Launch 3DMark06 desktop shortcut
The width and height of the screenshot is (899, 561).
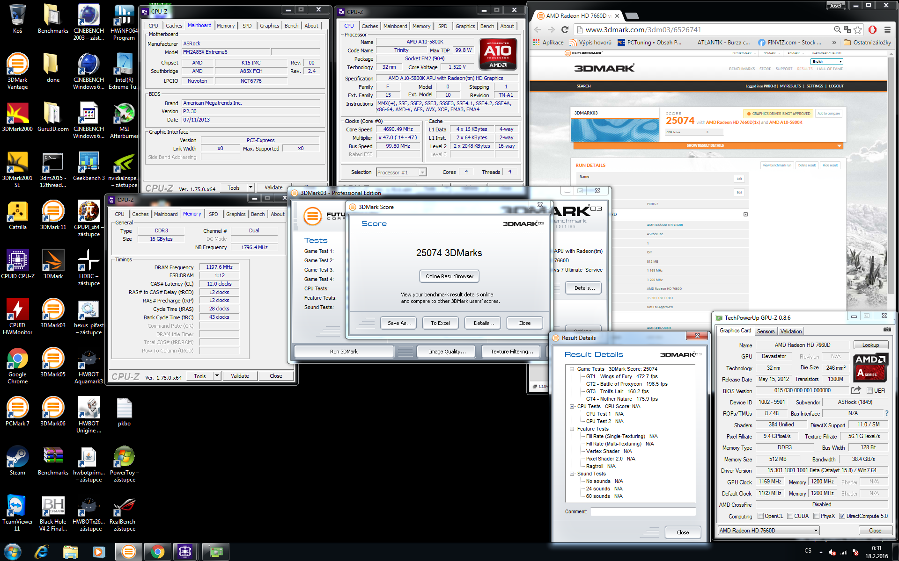click(x=53, y=411)
